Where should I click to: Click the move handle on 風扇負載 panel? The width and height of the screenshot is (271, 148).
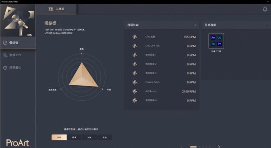click(195, 25)
